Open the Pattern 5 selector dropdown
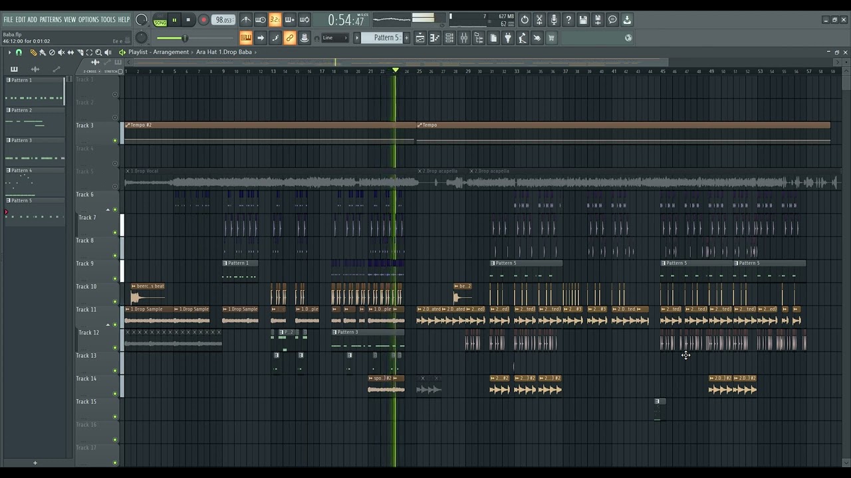851x478 pixels. coord(386,38)
